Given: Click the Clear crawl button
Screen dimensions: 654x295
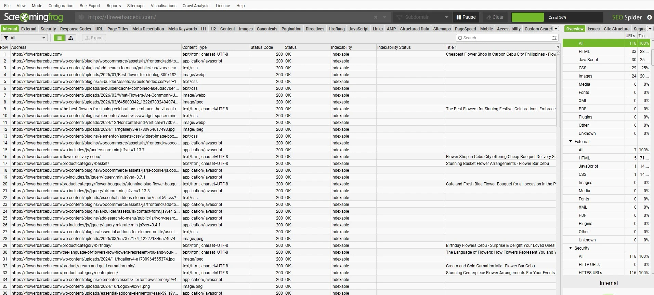Looking at the screenshot, I should click(495, 17).
